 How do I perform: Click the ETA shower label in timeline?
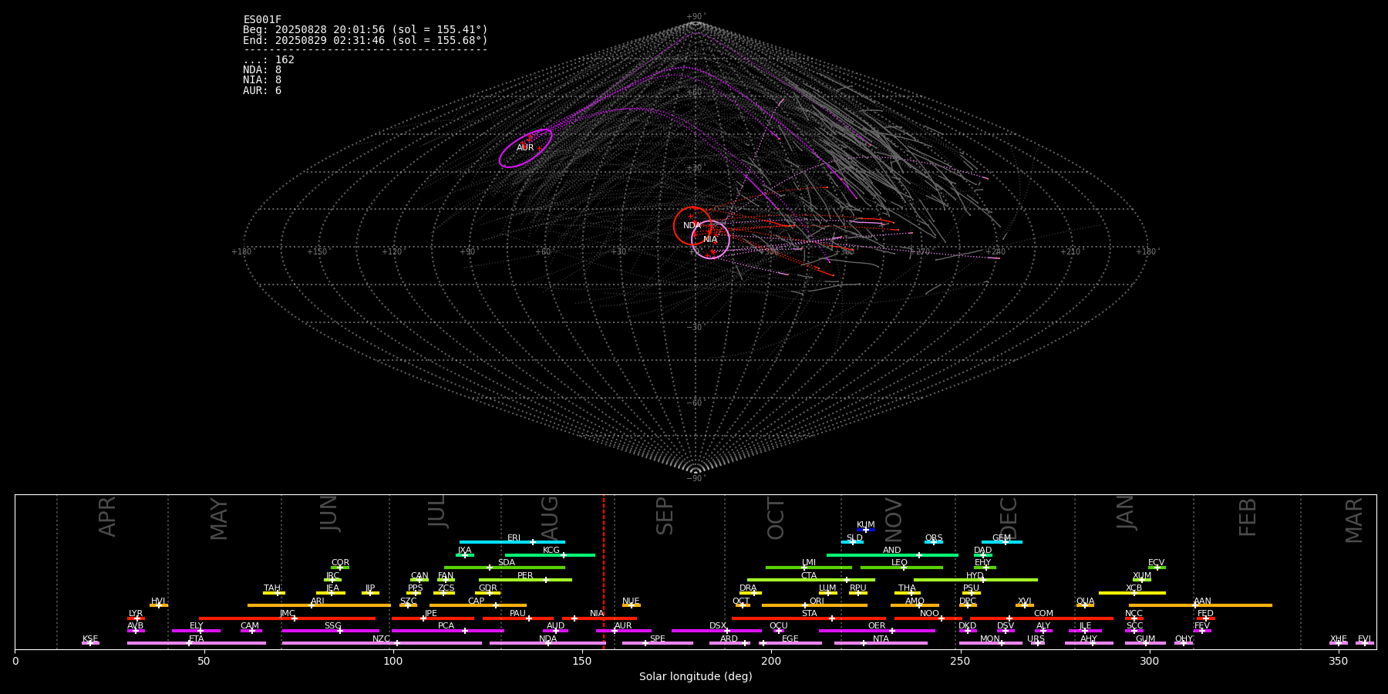pos(197,639)
